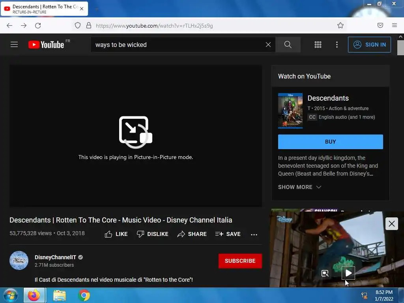Bookmark this page with the star
Screen dimensions: 404x303
point(340,25)
